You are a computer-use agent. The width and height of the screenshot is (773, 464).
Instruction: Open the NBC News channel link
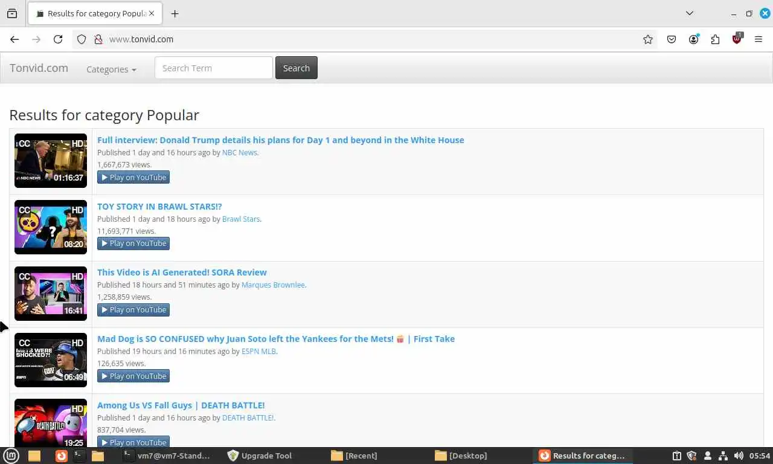pyautogui.click(x=240, y=152)
